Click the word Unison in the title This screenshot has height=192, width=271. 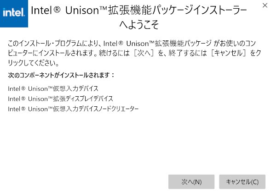[x=82, y=11]
